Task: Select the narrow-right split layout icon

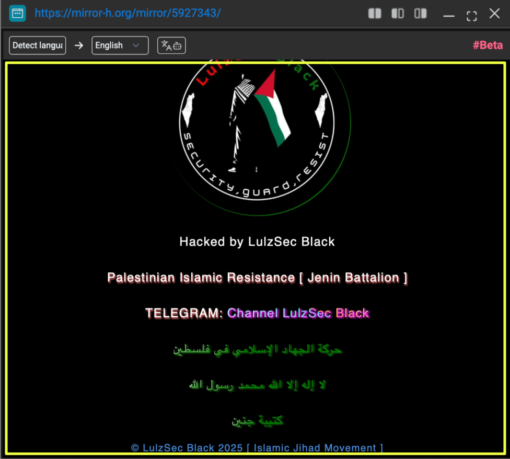Action: click(420, 14)
